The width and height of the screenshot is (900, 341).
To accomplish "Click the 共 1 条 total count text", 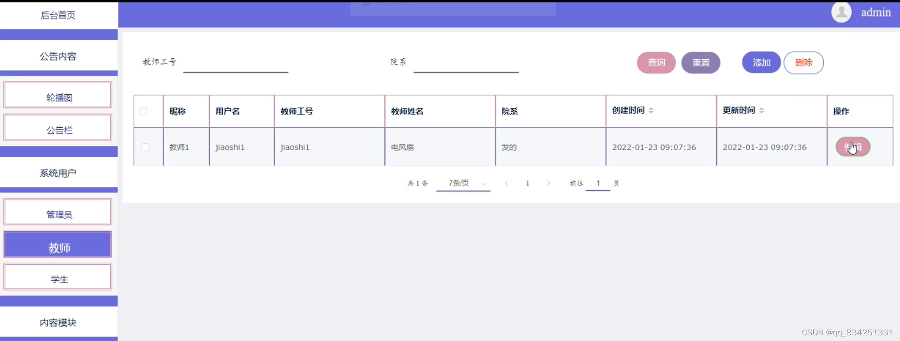I will [418, 183].
